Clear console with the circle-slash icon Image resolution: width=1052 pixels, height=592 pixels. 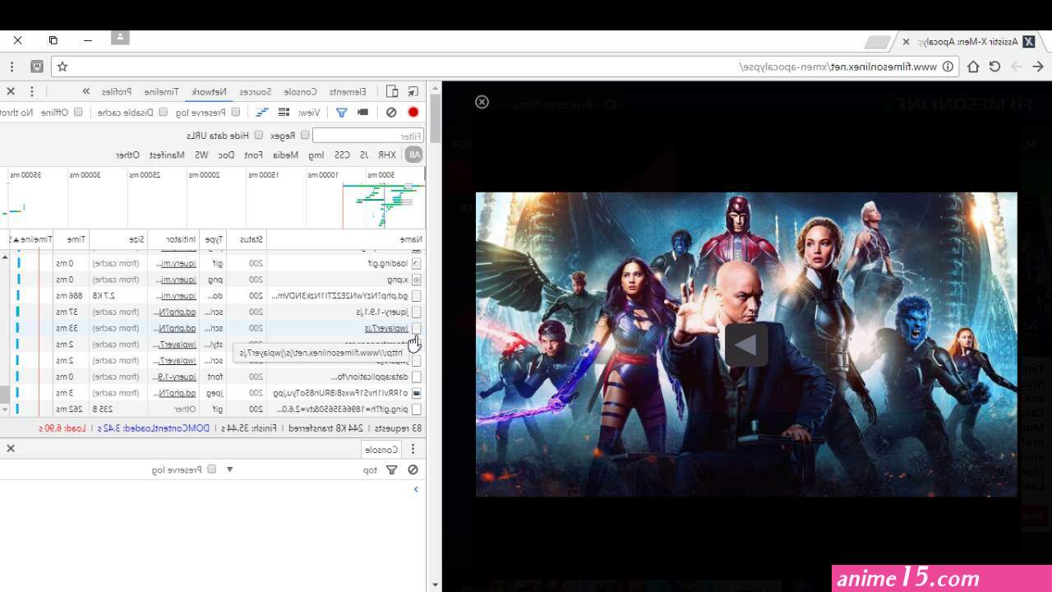(x=413, y=469)
